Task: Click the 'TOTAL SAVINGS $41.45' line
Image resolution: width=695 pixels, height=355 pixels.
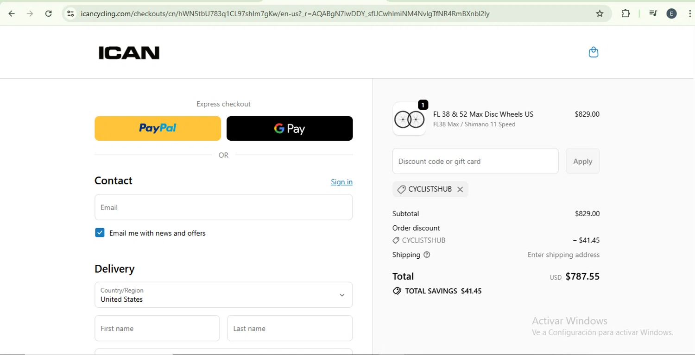Action: (437, 291)
